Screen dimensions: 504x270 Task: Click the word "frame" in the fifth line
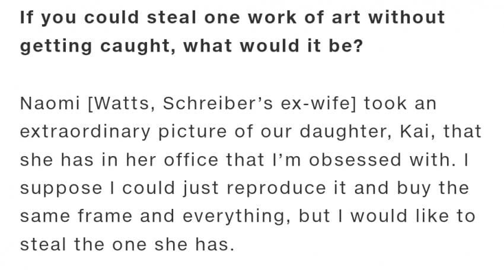pos(105,216)
